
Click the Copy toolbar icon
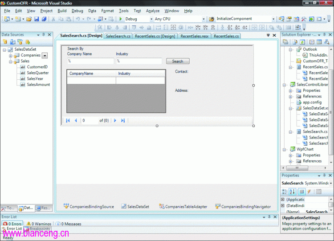click(x=61, y=19)
